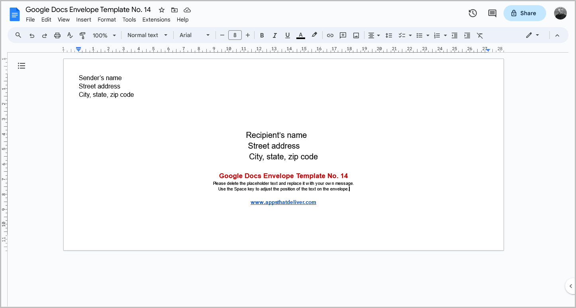Viewport: 576px width, 308px height.
Task: Open the text alignment dropdown
Action: [374, 35]
